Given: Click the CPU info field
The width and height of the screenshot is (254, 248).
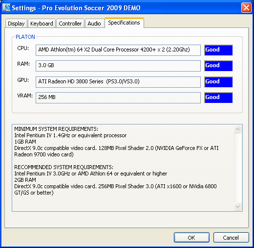Looking at the screenshot, I should (x=118, y=50).
